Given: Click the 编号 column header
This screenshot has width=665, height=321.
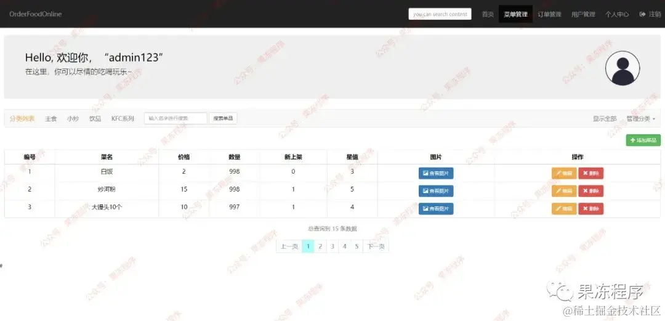Looking at the screenshot, I should tap(30, 157).
